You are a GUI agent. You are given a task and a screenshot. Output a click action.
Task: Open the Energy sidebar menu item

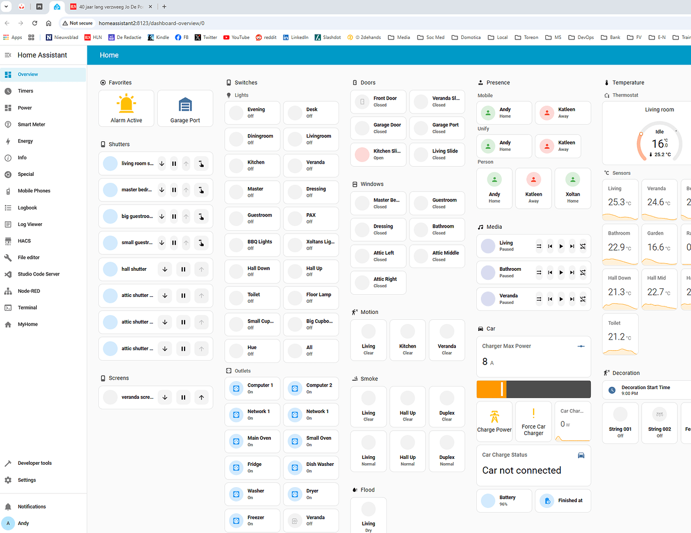(43, 141)
